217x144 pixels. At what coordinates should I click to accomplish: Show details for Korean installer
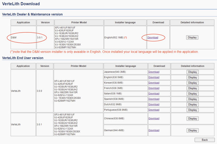click(x=192, y=83)
